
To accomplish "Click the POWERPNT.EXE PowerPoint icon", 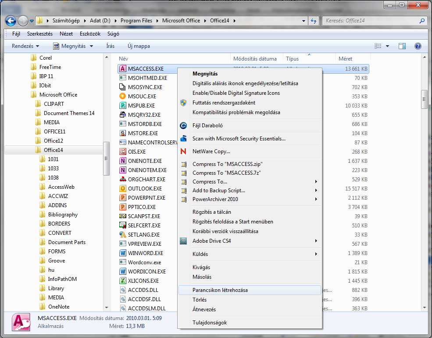I will tap(123, 198).
